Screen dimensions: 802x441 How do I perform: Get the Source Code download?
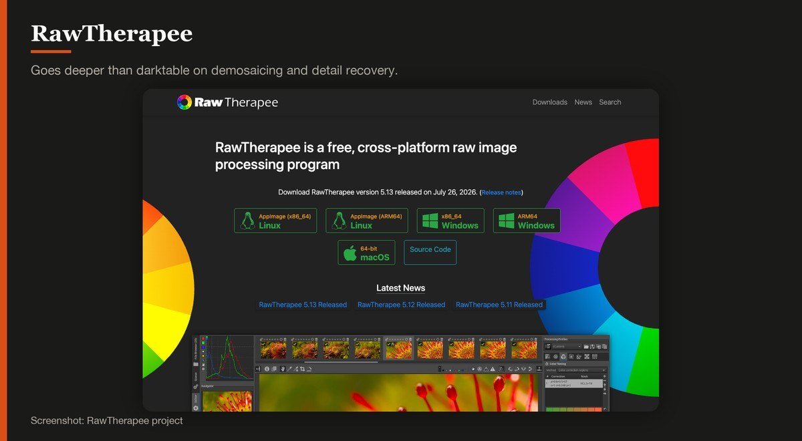(x=430, y=253)
